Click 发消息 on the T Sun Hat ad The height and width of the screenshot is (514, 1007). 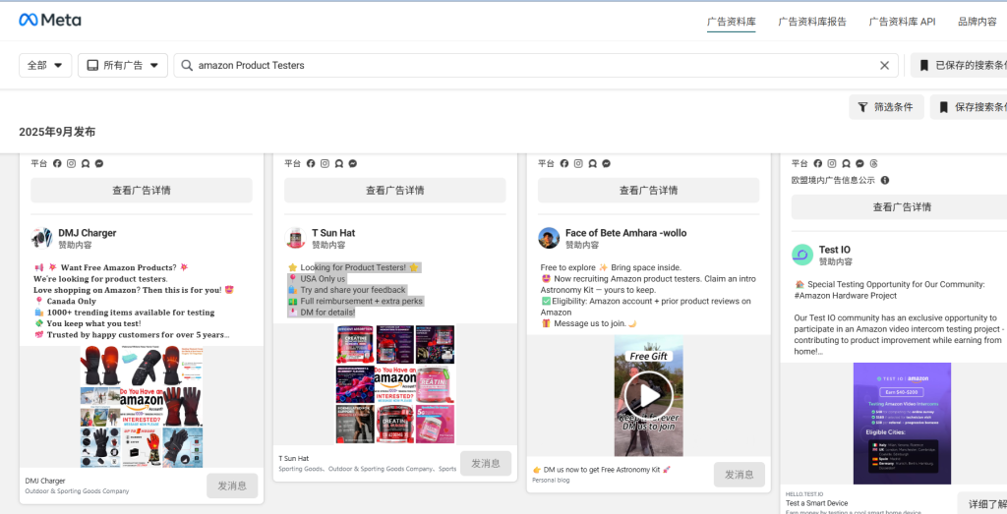click(486, 463)
